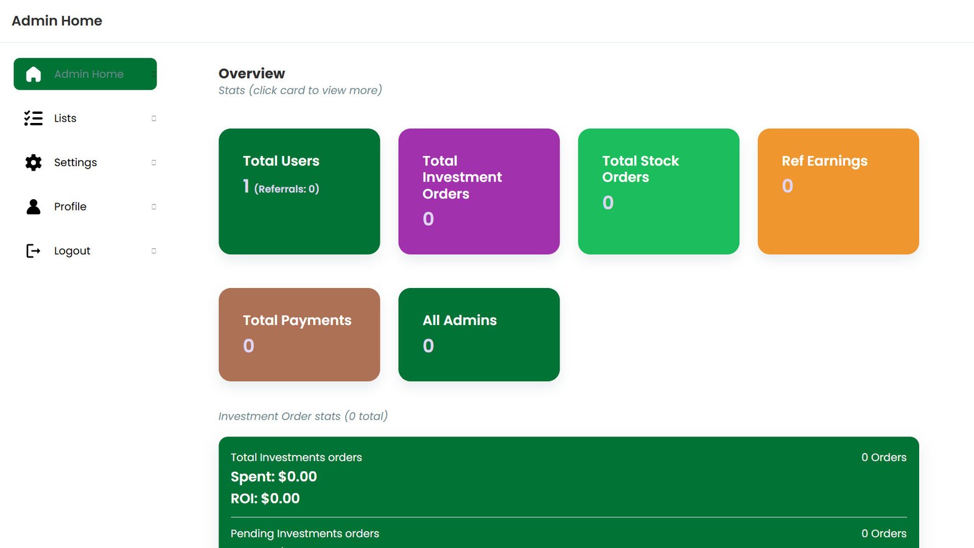Expand the Lists submenu arrow
Screen dimensions: 974x548
[154, 118]
